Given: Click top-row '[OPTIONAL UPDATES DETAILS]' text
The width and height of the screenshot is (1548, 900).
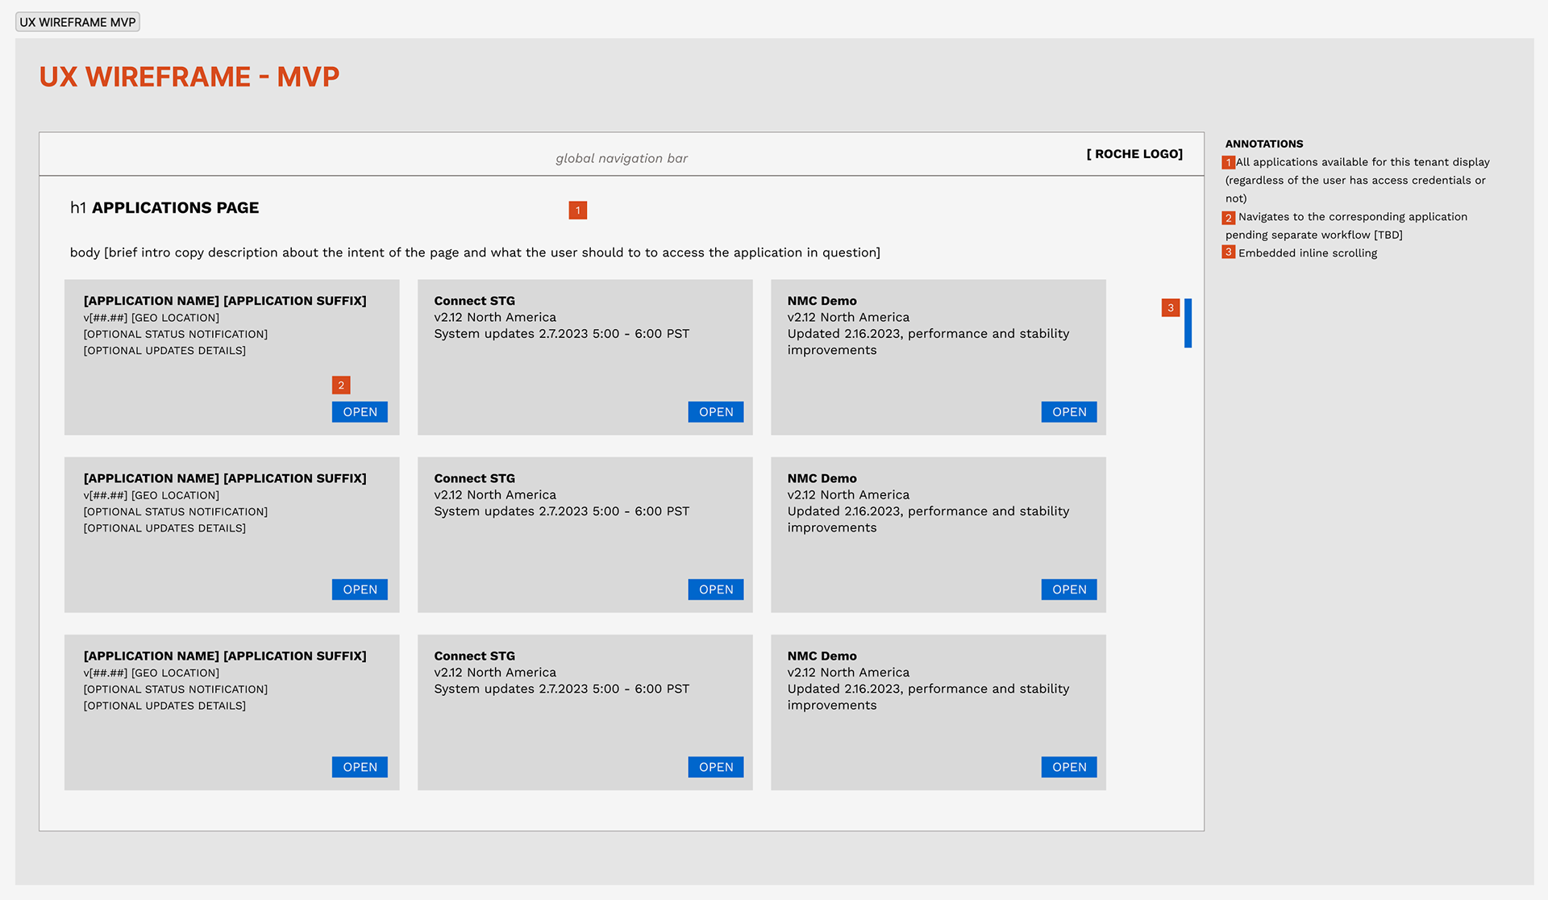Looking at the screenshot, I should tap(164, 351).
